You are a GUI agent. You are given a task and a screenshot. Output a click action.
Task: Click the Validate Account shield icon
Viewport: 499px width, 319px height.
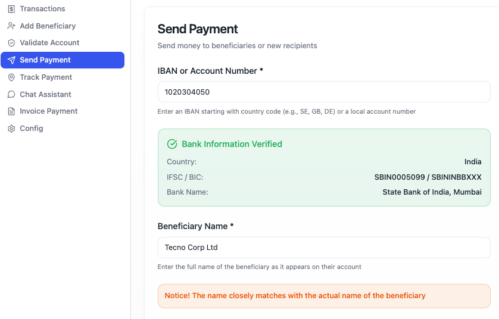(x=11, y=43)
